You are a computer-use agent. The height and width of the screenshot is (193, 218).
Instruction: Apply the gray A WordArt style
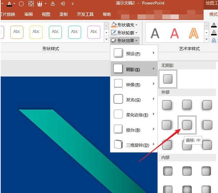pyautogui.click(x=155, y=33)
